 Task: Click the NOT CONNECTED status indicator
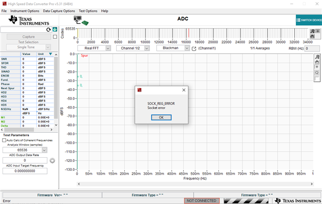(x=202, y=200)
